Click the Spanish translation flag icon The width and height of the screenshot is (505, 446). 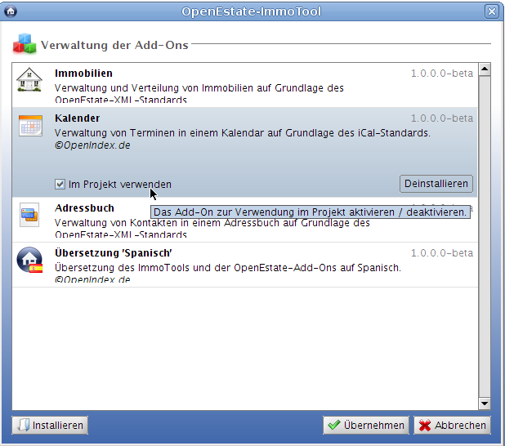coord(30,261)
